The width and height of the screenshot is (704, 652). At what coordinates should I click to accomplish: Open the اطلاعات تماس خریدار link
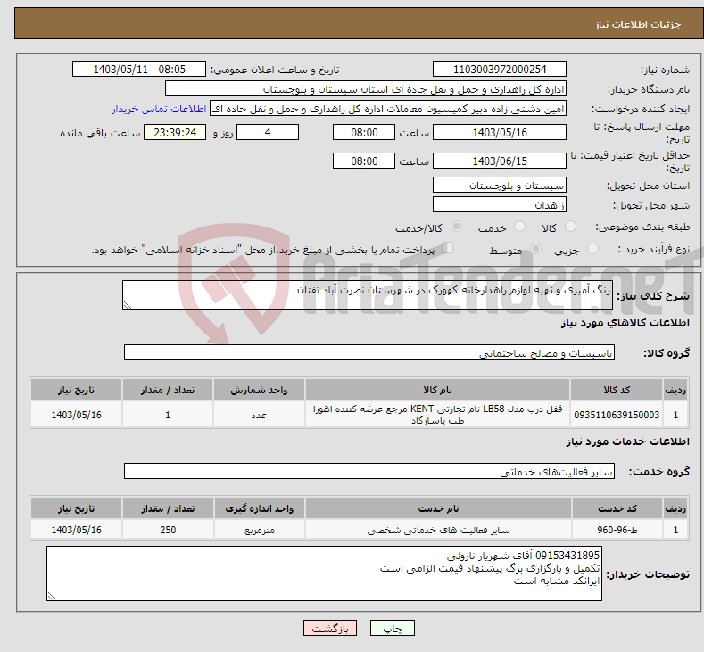click(x=159, y=109)
